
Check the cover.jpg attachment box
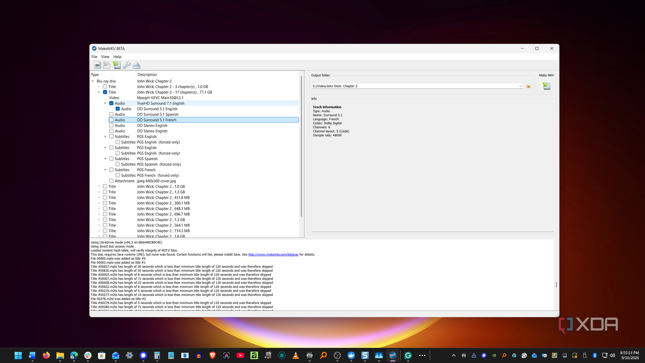tap(111, 181)
